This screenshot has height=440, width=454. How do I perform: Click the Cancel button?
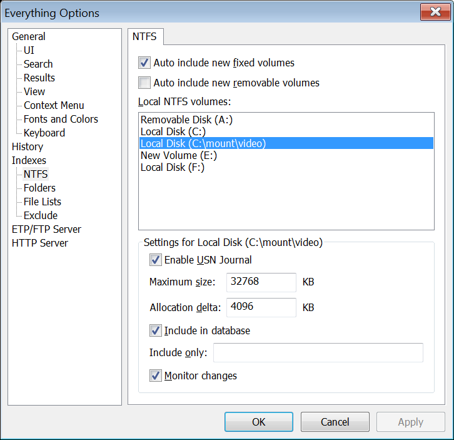pos(335,422)
